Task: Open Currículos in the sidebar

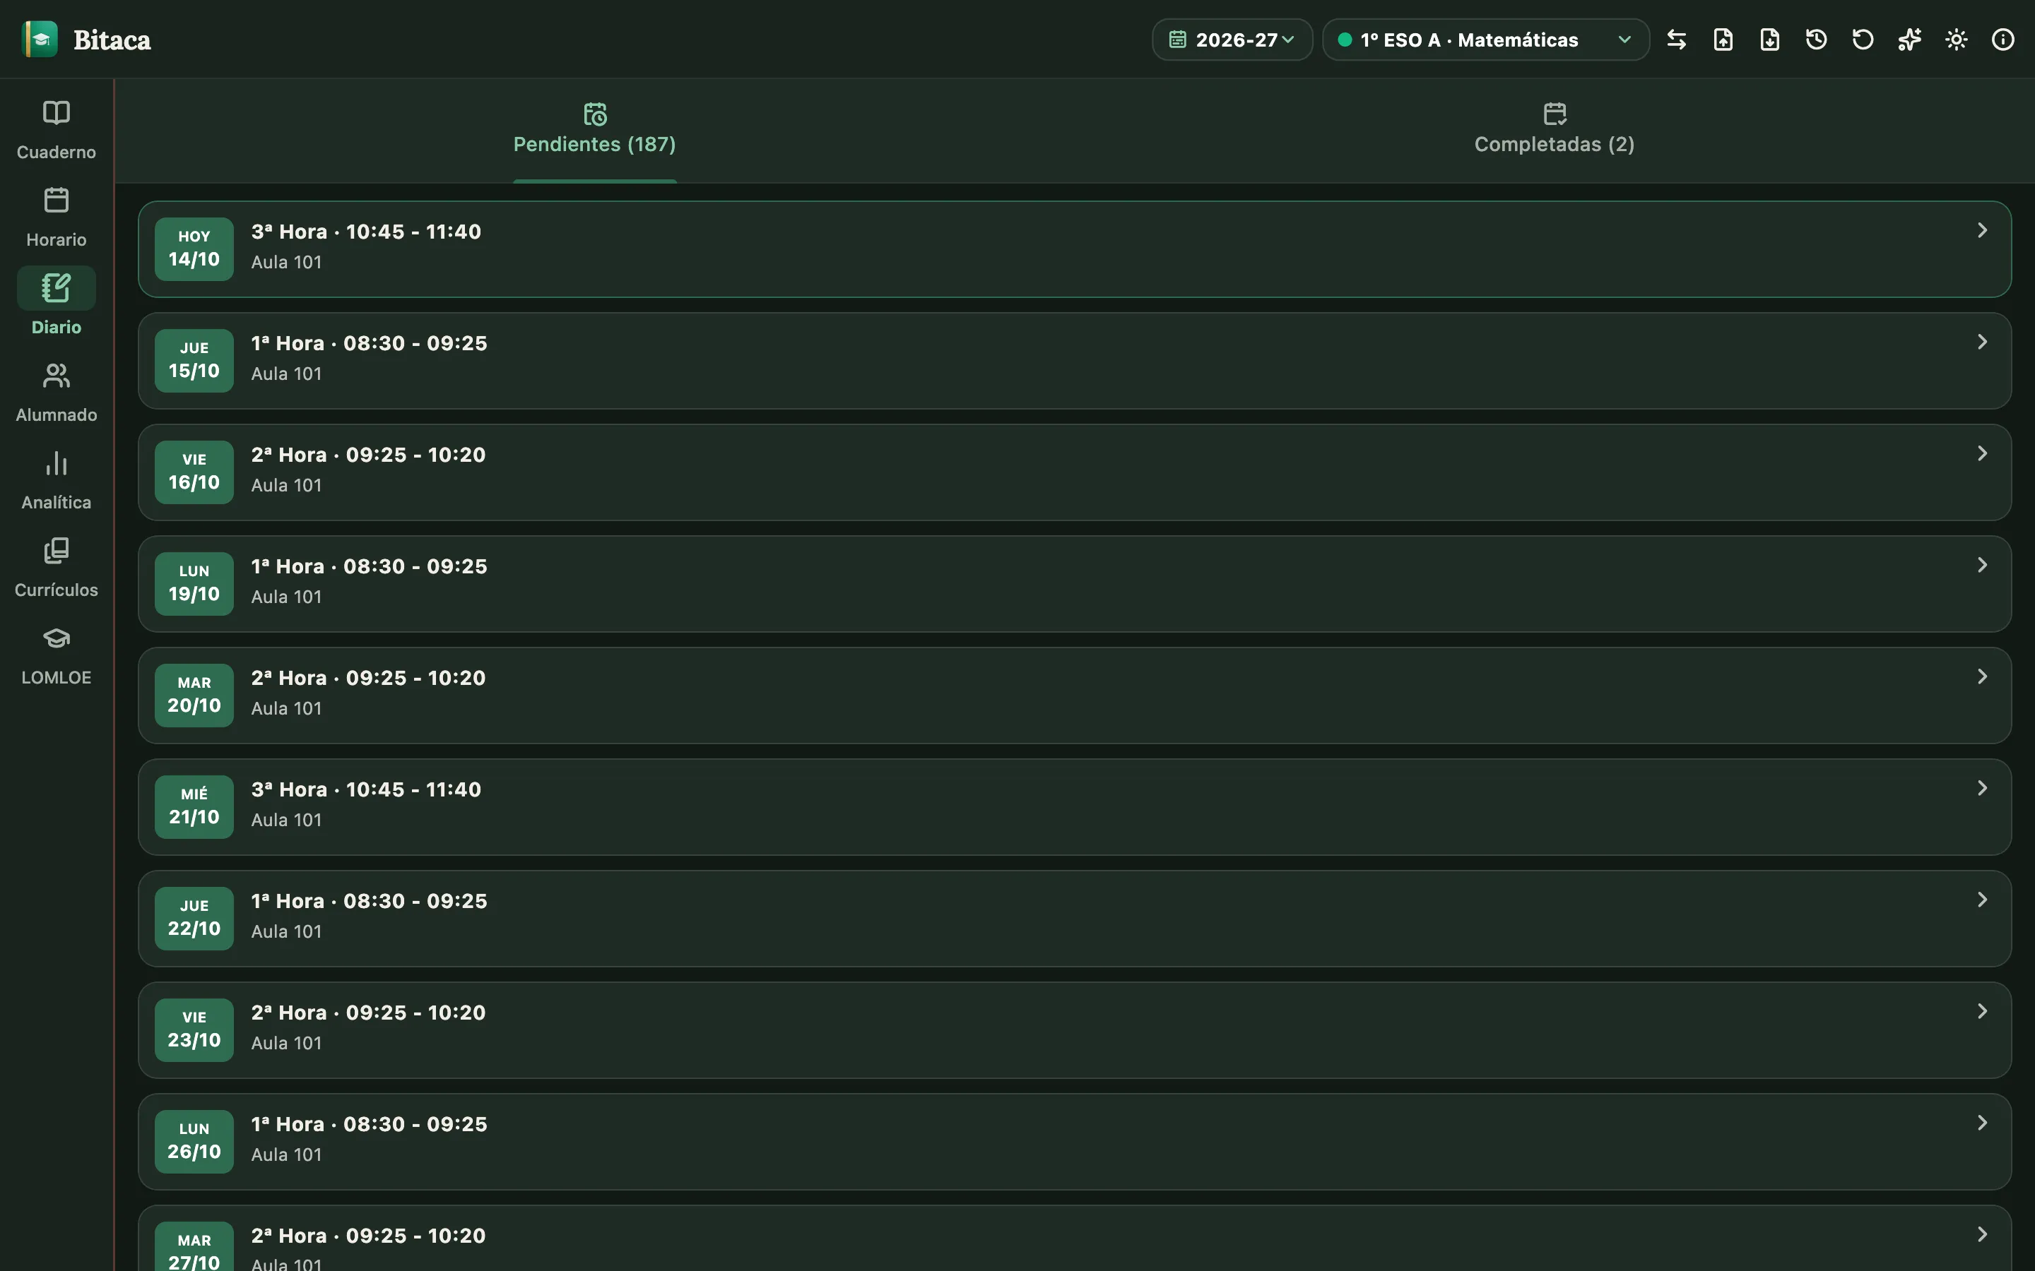Action: pos(57,568)
